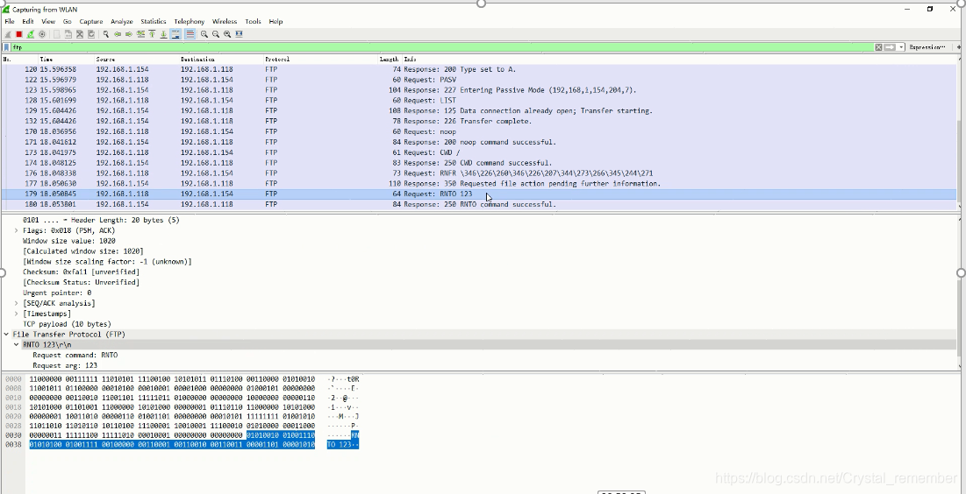Expand the [SEQ/ACK analysis] tree node
This screenshot has width=966, height=494.
pyautogui.click(x=17, y=303)
